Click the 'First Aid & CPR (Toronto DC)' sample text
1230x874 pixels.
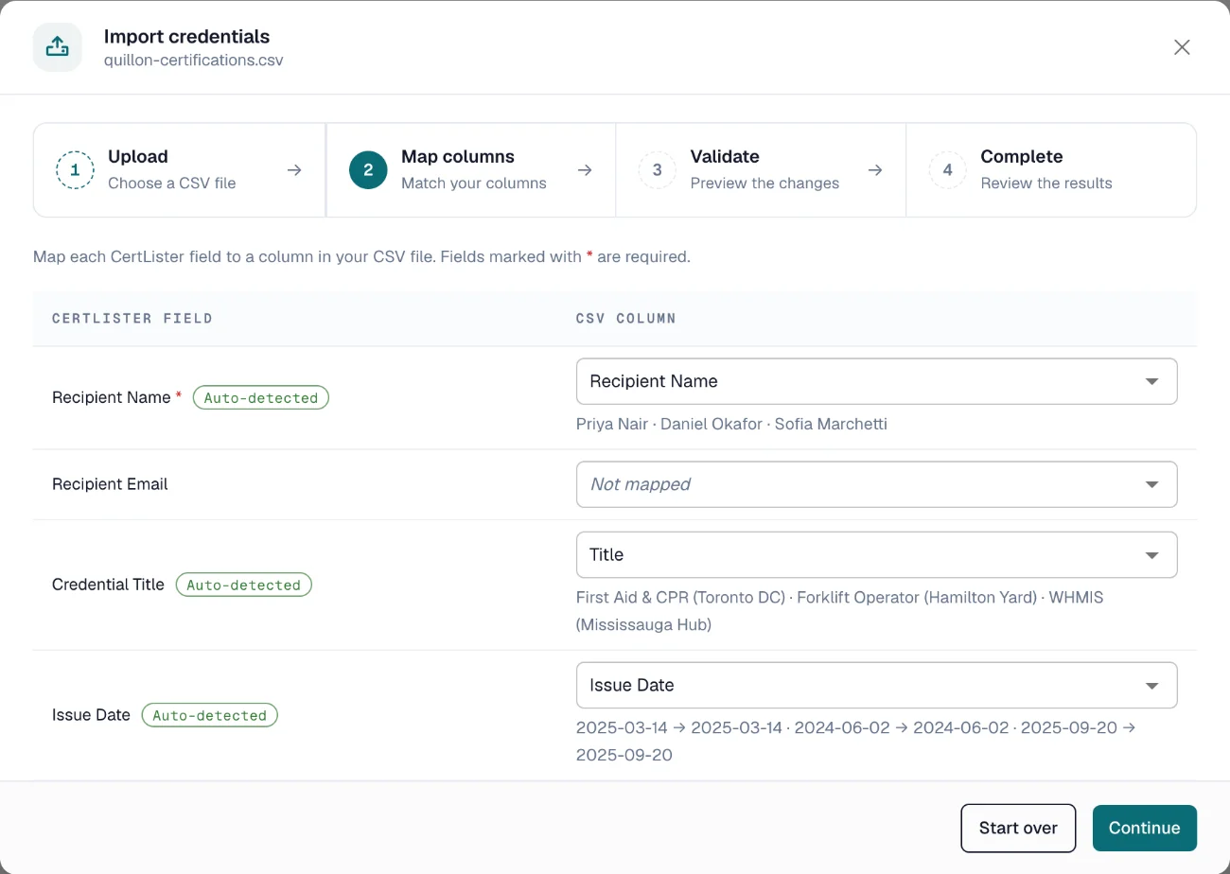click(681, 598)
